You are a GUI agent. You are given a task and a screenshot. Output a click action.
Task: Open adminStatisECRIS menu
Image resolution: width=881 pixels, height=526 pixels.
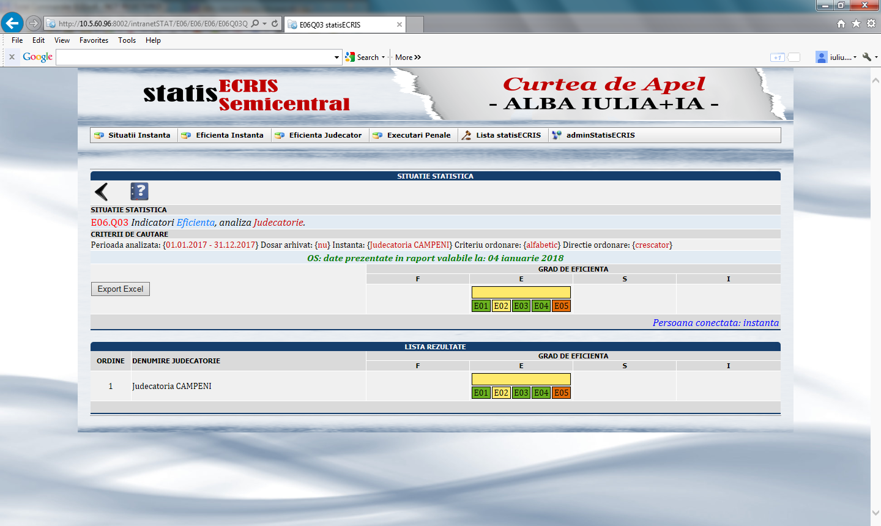(x=593, y=135)
